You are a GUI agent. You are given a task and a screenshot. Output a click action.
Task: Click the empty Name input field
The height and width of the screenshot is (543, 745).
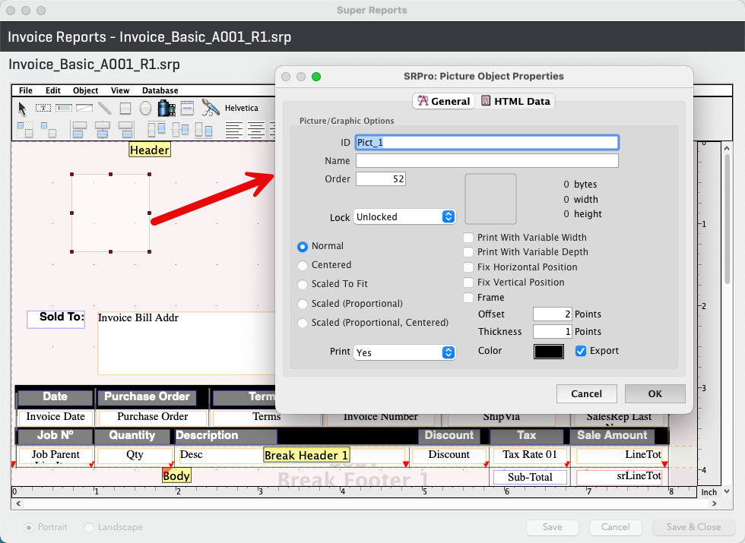coord(487,161)
